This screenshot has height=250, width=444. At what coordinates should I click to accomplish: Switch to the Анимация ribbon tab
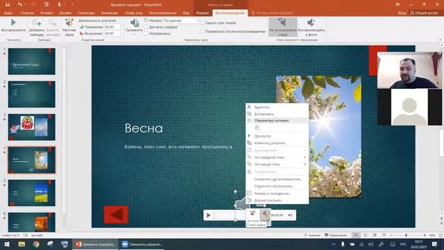coord(110,13)
